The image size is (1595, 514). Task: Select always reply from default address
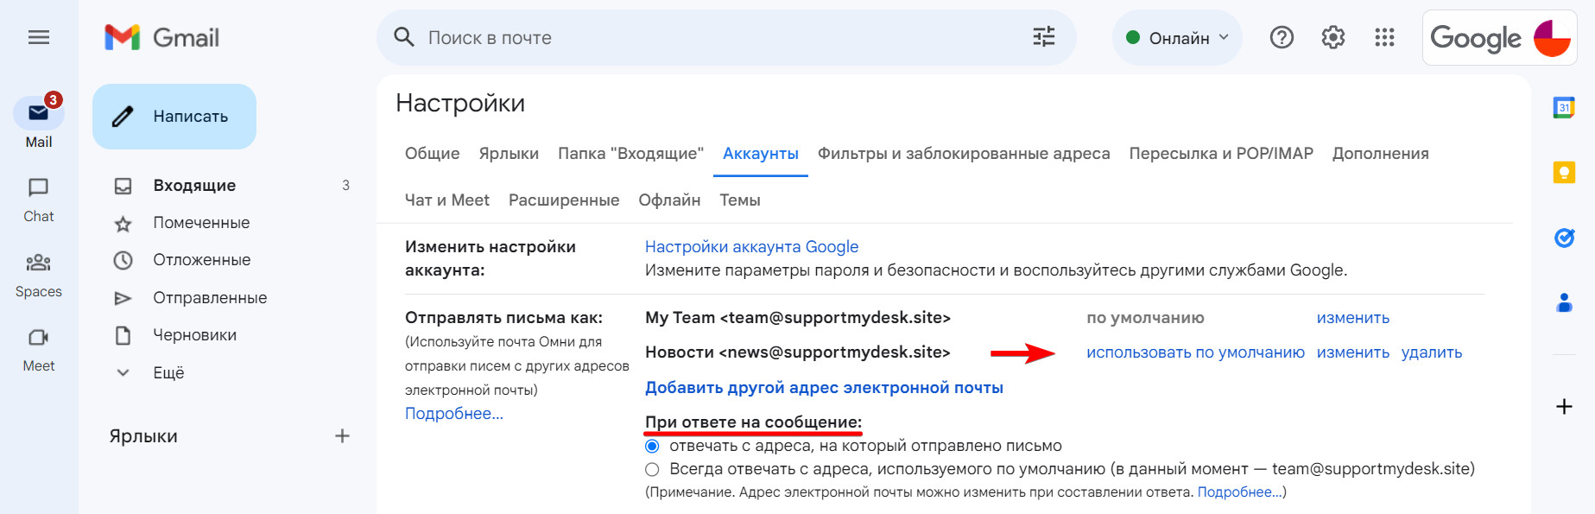[x=652, y=469]
